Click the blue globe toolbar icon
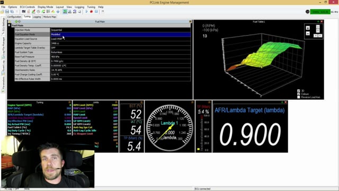 pos(58,12)
